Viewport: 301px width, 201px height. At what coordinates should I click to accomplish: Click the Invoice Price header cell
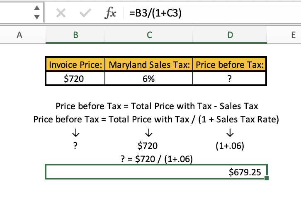click(x=75, y=65)
